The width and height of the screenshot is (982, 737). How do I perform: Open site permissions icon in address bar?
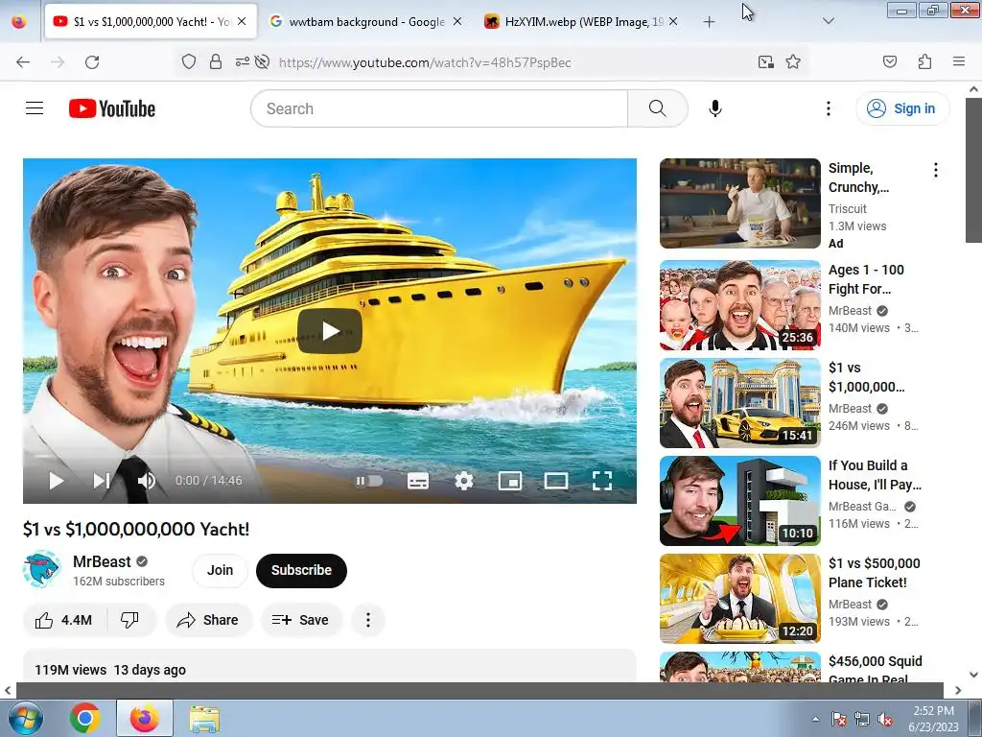click(x=242, y=62)
